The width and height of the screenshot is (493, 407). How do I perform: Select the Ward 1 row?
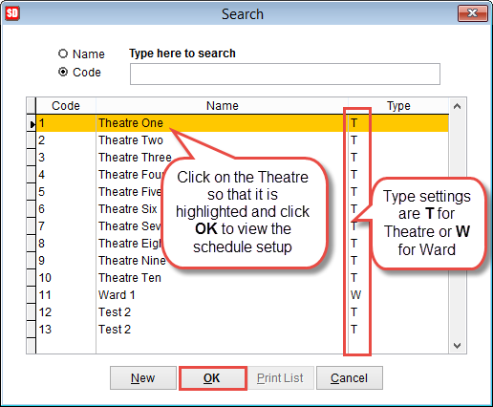pos(242,295)
